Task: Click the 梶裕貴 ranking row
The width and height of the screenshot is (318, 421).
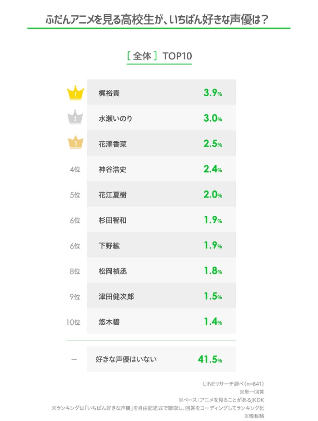Action: click(161, 93)
